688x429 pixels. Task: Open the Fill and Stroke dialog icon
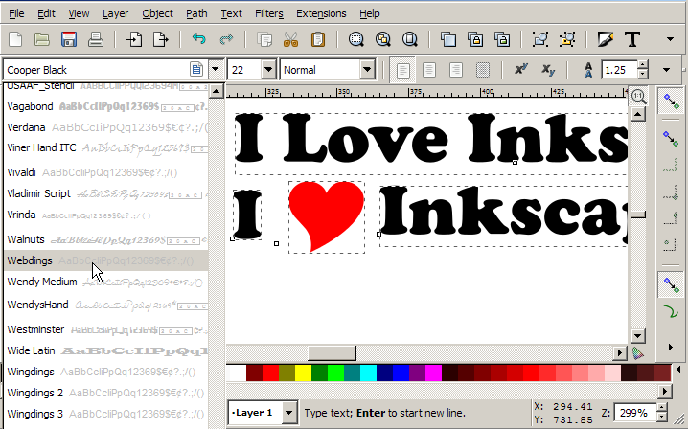605,39
